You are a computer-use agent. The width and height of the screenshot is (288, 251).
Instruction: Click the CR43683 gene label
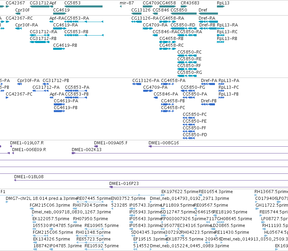(x=190, y=3)
